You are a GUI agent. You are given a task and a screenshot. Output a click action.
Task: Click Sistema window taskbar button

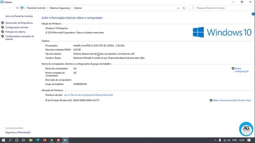pyautogui.click(x=65, y=140)
